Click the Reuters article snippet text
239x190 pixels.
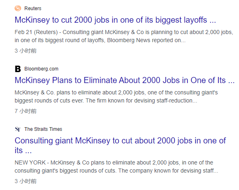(124, 36)
